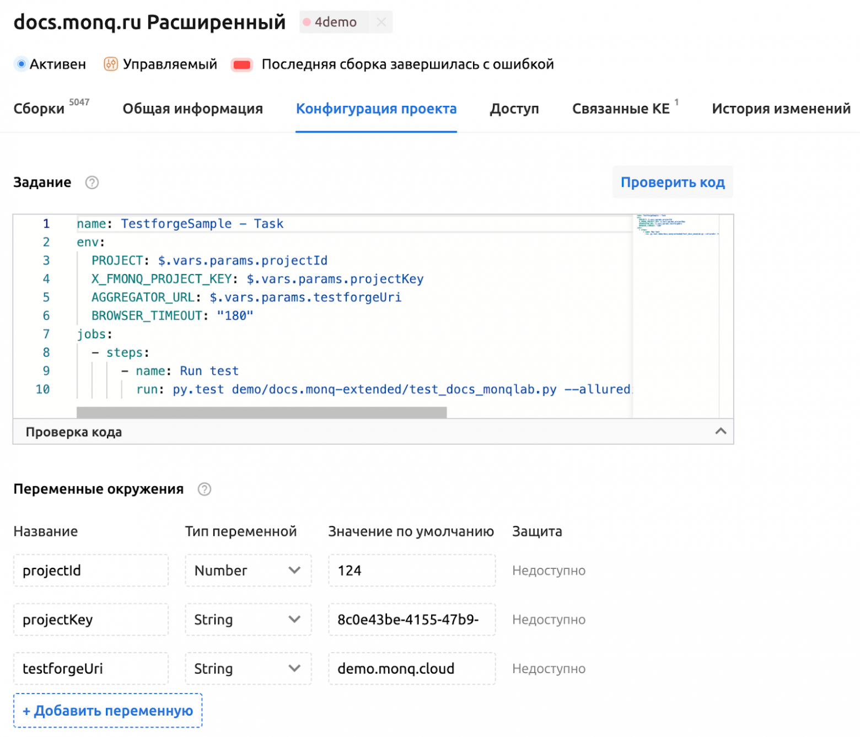Image resolution: width=860 pixels, height=737 pixels.
Task: Click the default value field with 124
Action: [x=412, y=571]
